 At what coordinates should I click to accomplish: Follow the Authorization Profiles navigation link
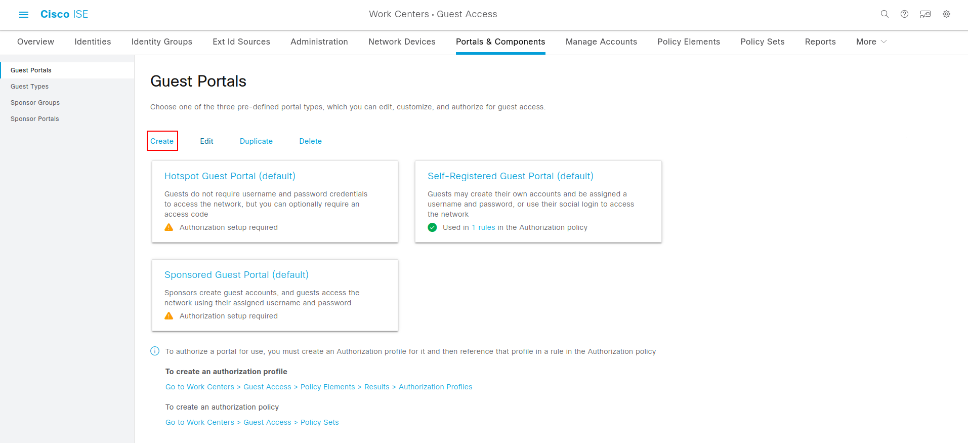pyautogui.click(x=435, y=387)
